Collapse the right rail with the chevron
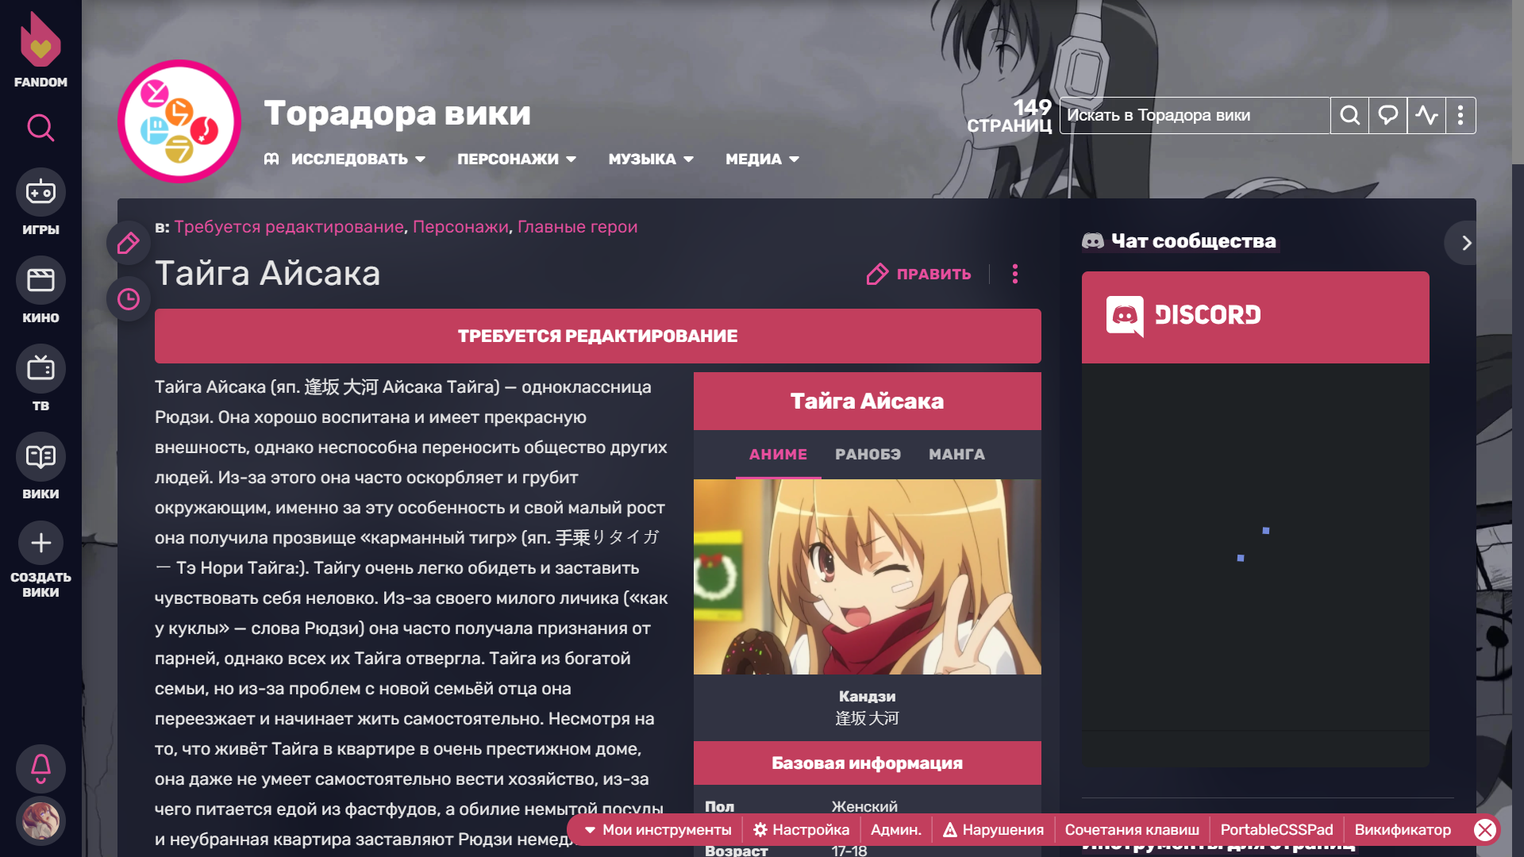This screenshot has width=1524, height=857. point(1466,243)
